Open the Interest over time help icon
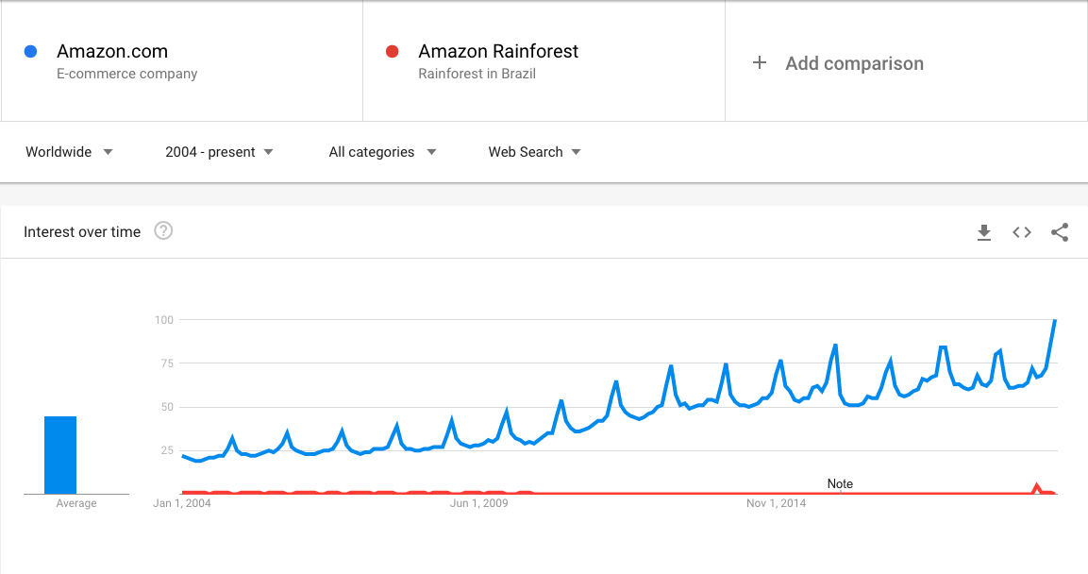1088x574 pixels. [163, 231]
